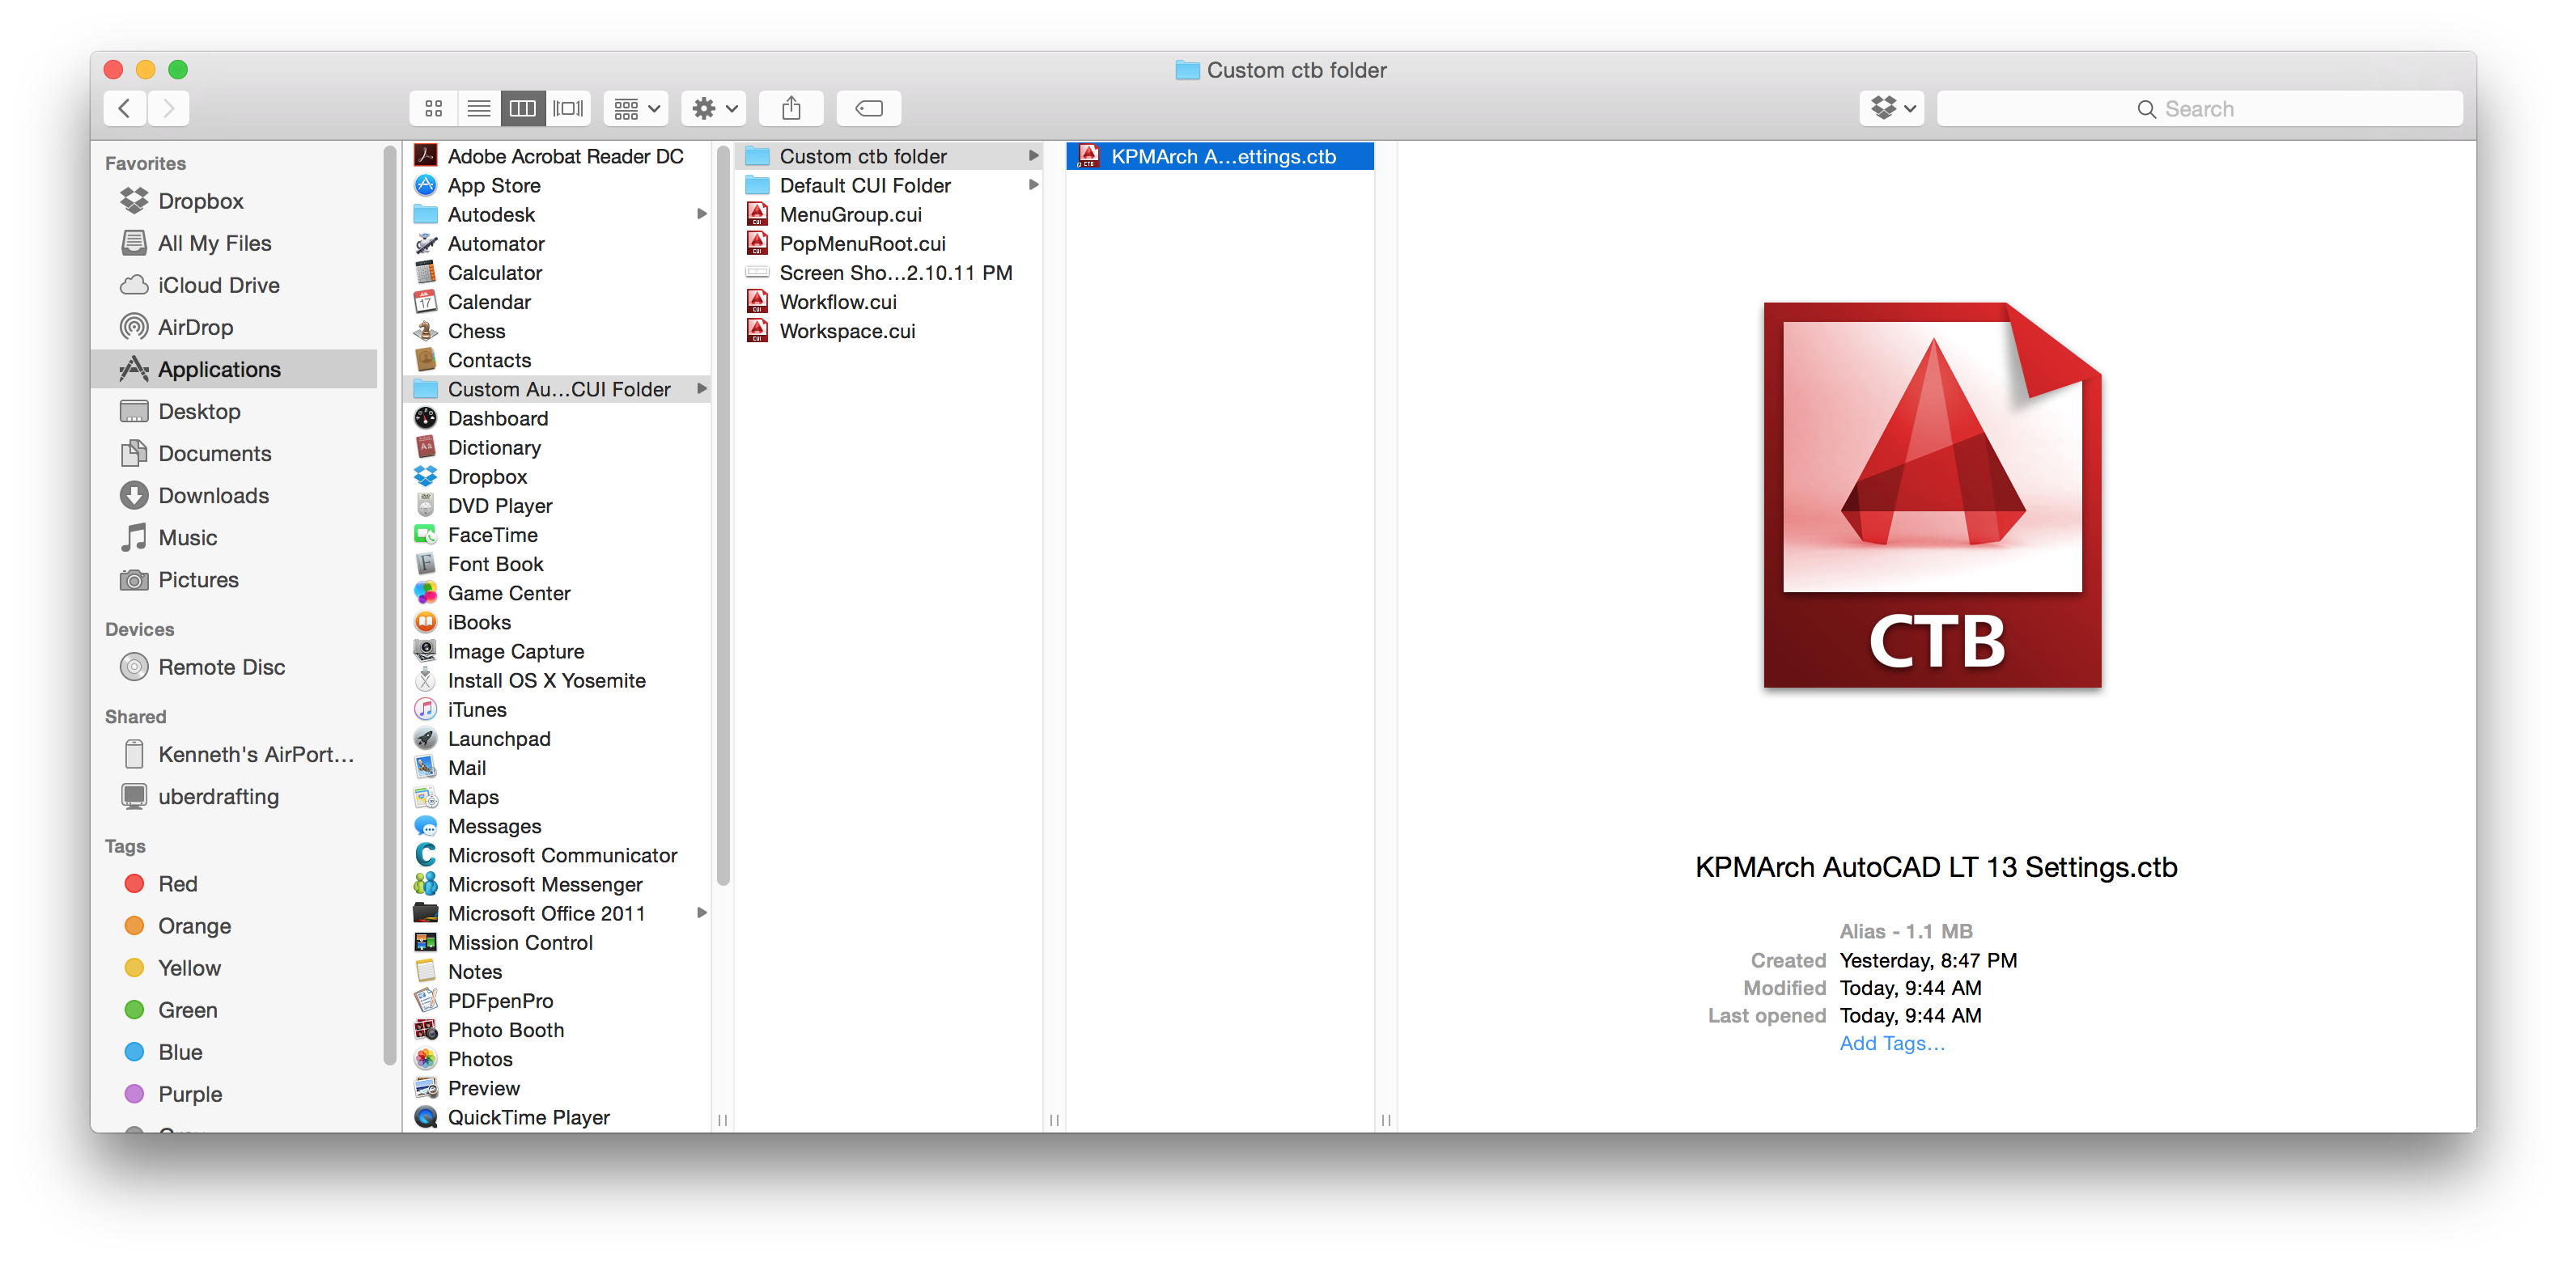Open the Autodesk application
This screenshot has width=2567, height=1262.
coord(491,213)
